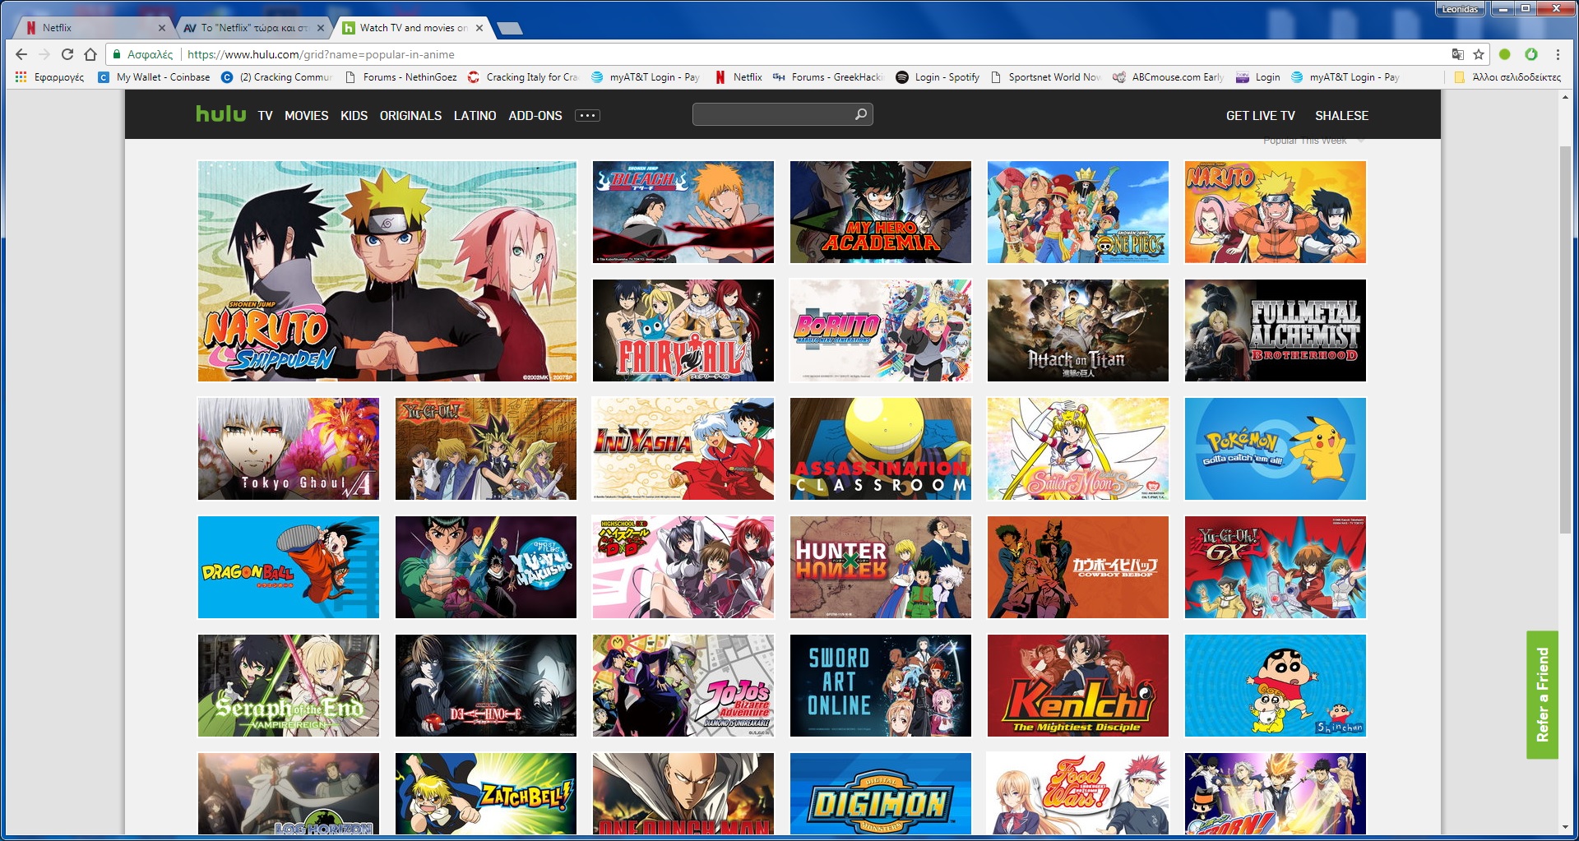Open the Login - Spotify bookmark
Image resolution: width=1579 pixels, height=841 pixels.
click(938, 77)
